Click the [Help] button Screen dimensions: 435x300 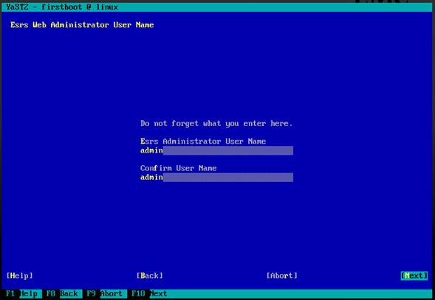tap(20, 276)
